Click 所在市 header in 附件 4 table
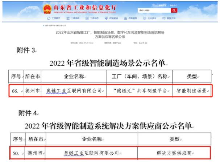Viewport: 220px width, 163px height. tap(36, 139)
